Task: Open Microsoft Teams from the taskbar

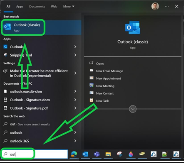Action: click(x=97, y=154)
